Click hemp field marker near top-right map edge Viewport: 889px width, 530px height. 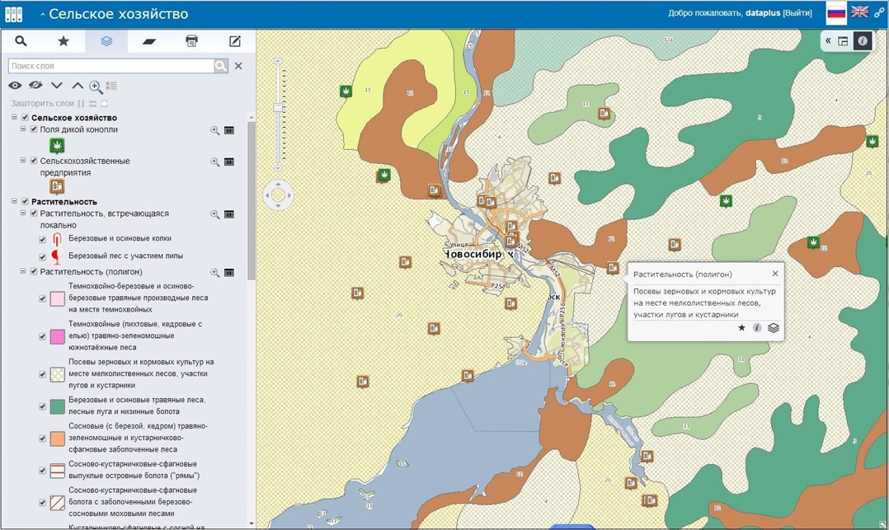point(872,141)
